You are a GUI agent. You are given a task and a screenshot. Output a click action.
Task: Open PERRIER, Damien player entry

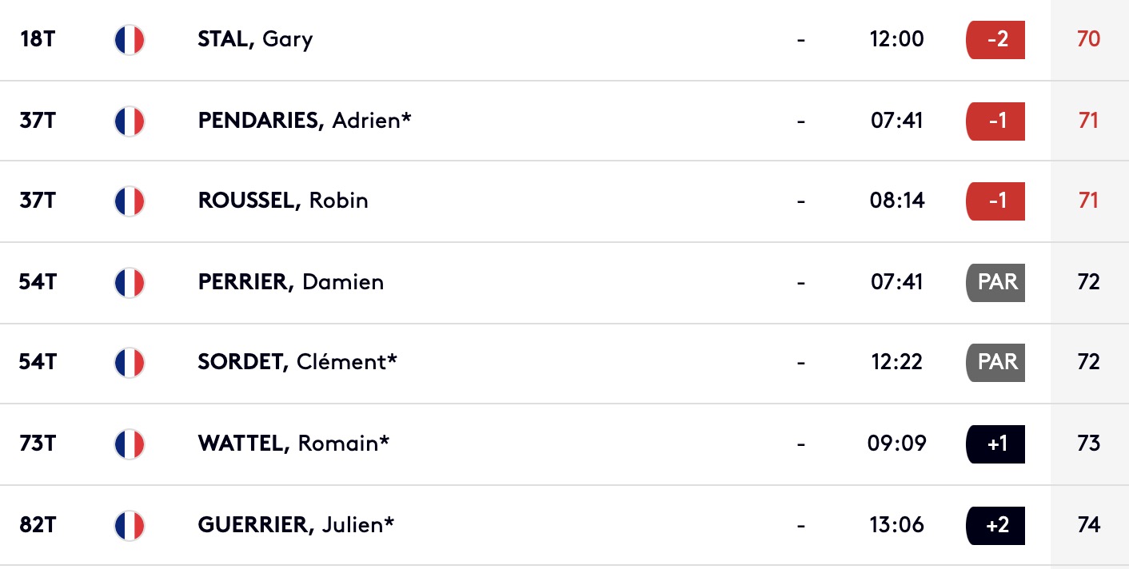(291, 282)
